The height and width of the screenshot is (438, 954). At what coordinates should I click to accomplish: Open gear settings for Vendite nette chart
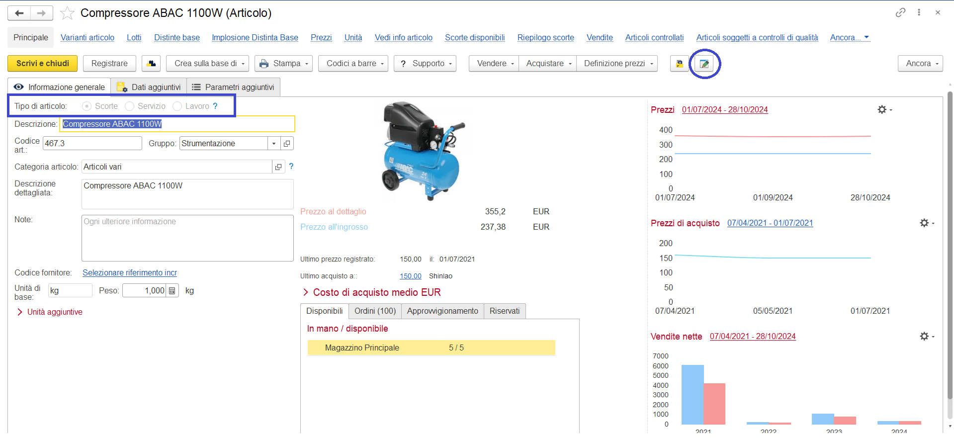(x=927, y=336)
